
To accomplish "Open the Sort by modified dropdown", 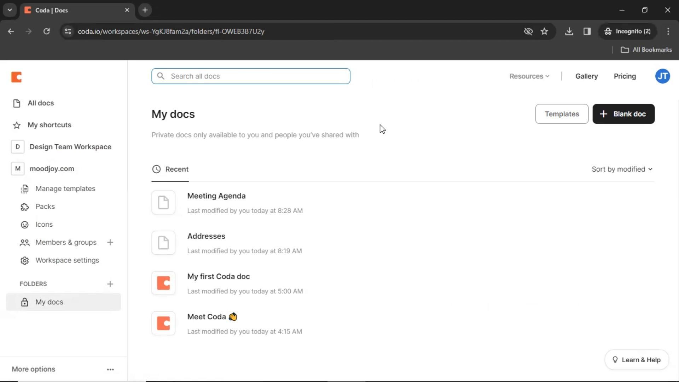I will [x=622, y=169].
